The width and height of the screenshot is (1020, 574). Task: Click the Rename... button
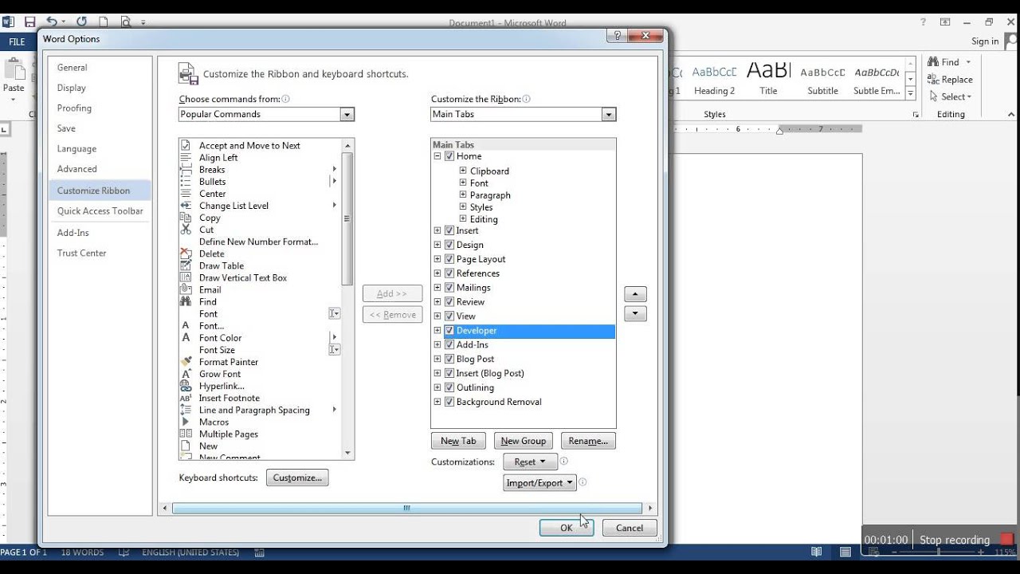pyautogui.click(x=588, y=441)
